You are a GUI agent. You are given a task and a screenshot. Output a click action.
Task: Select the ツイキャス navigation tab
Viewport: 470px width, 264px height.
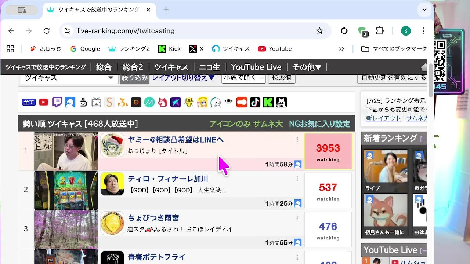coord(171,67)
